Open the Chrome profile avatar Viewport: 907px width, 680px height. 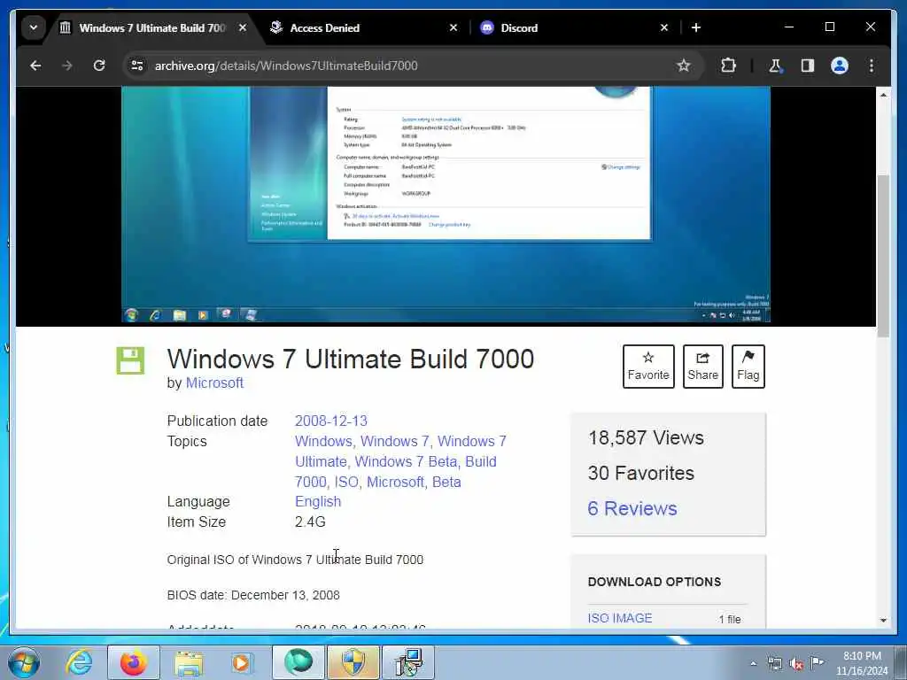tap(840, 66)
